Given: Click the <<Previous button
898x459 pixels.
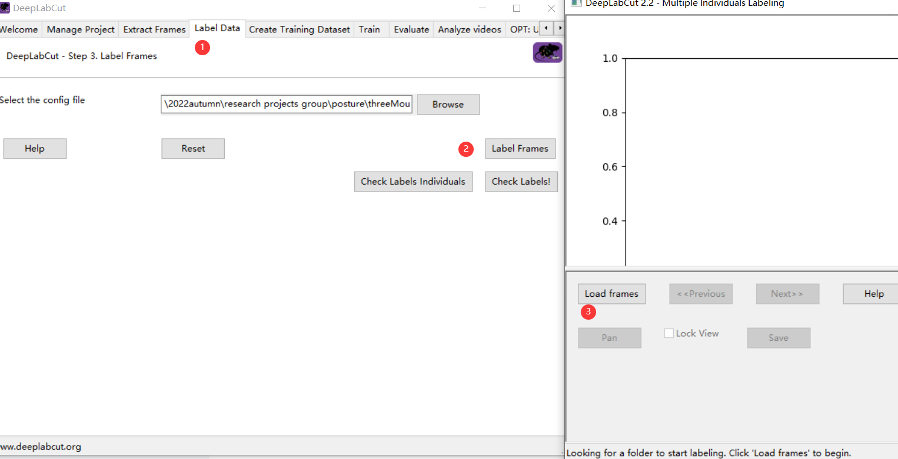Looking at the screenshot, I should [x=701, y=294].
